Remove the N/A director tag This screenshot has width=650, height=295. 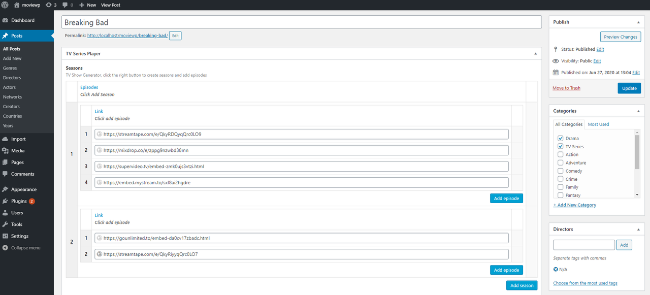[556, 270]
